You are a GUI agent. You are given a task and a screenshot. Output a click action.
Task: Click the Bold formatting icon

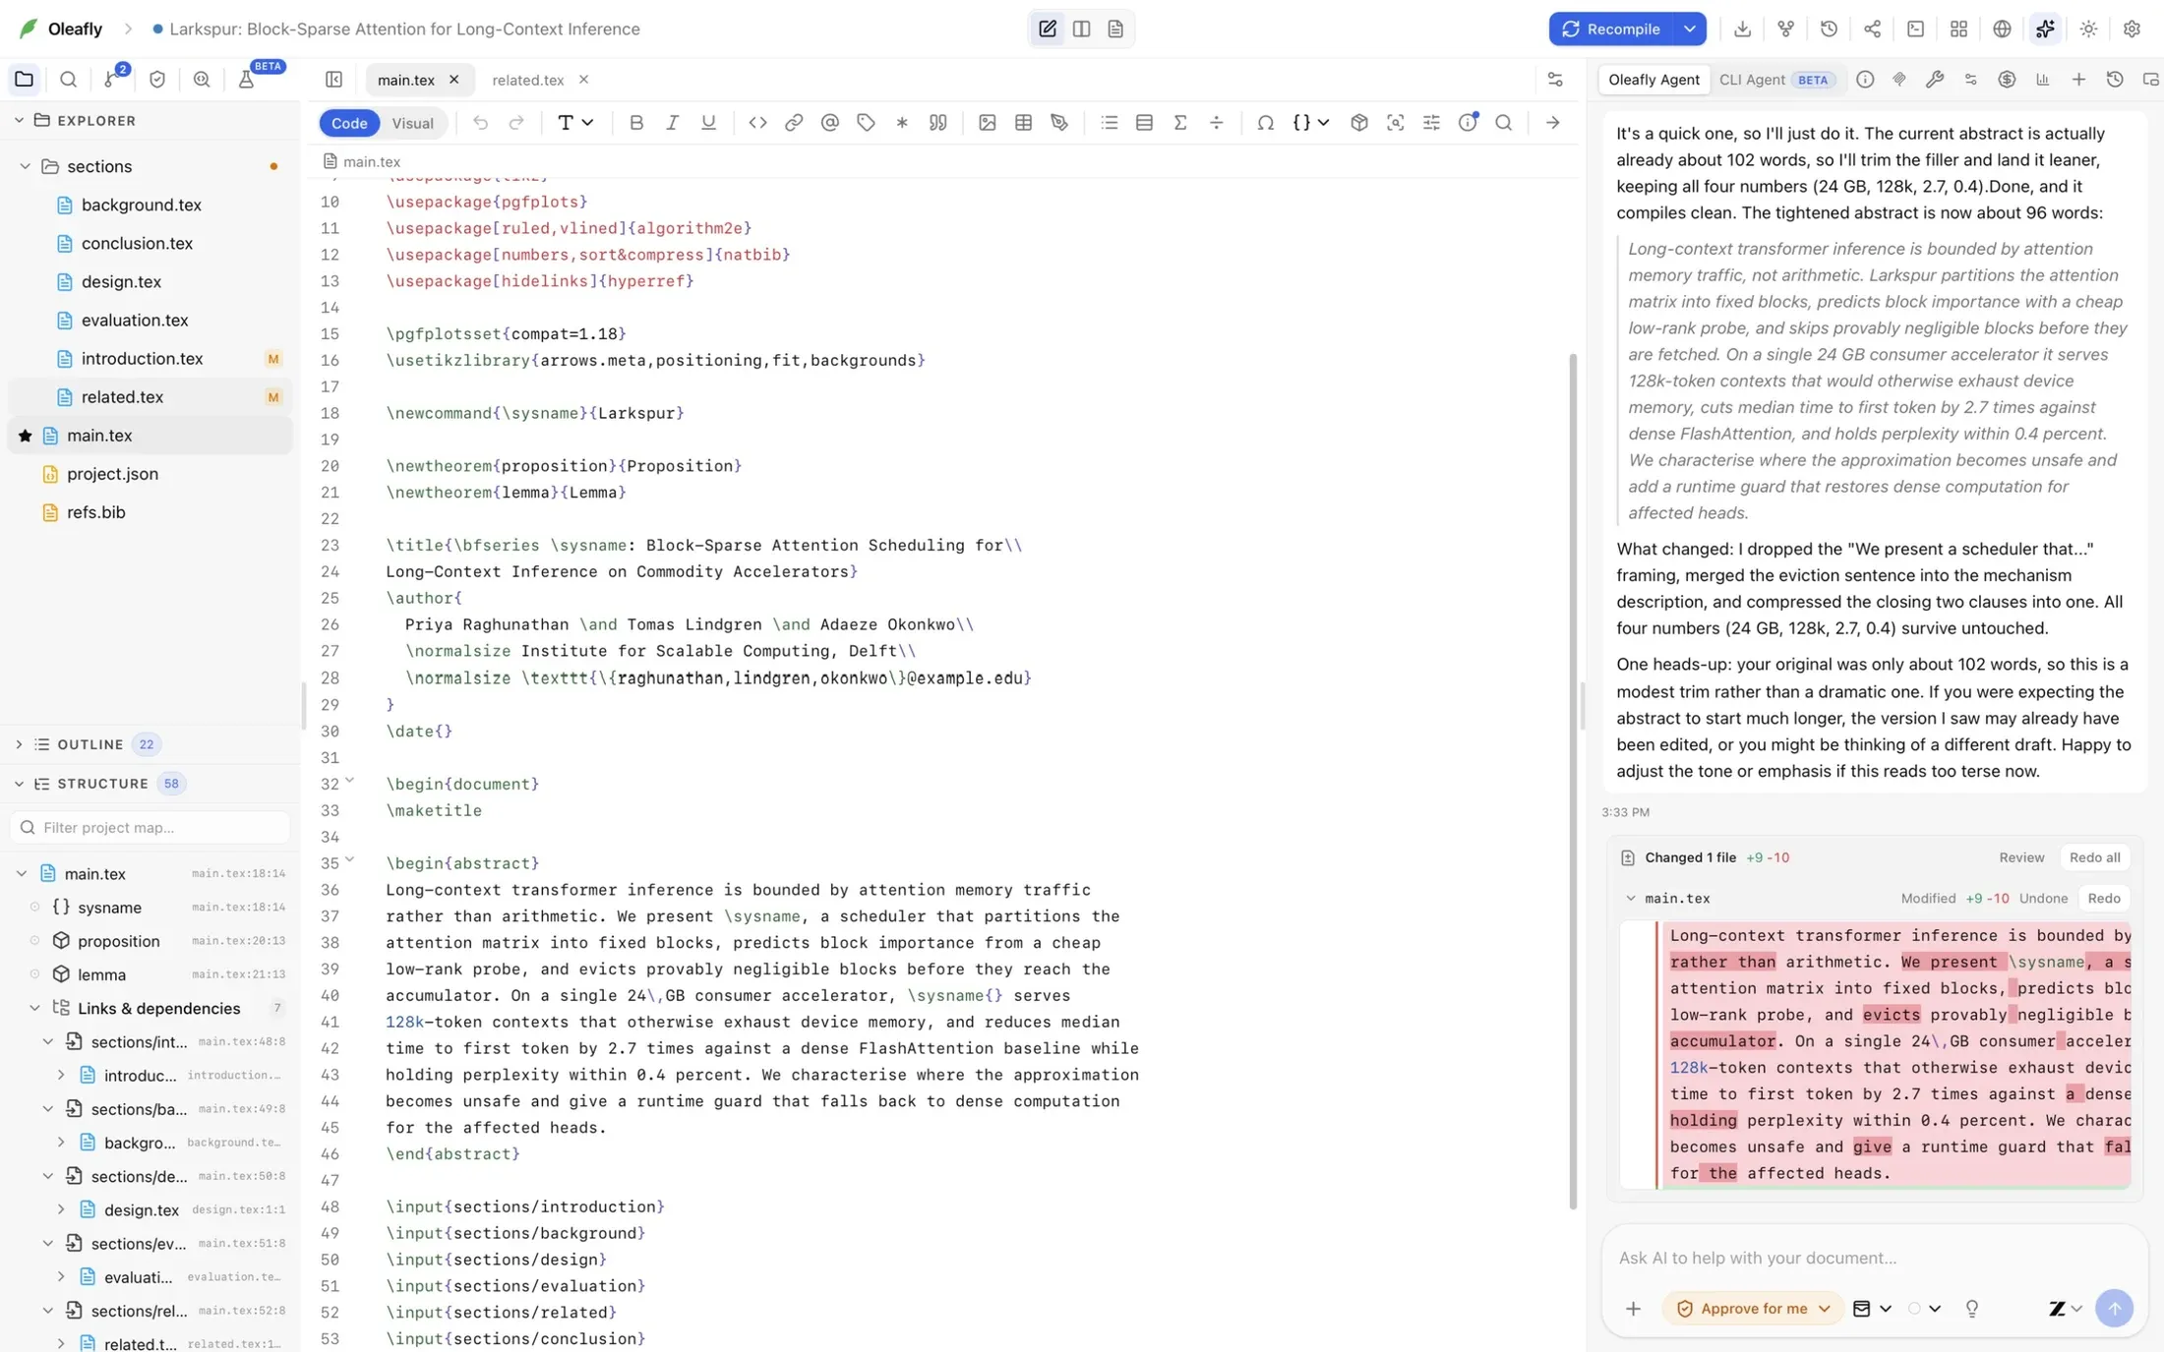(x=636, y=123)
